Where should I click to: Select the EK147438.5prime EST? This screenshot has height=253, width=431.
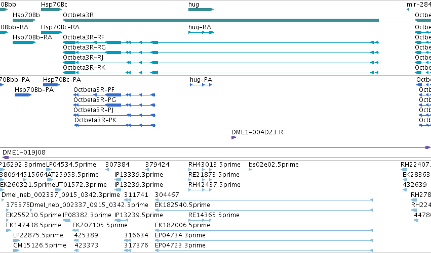(x=8, y=230)
